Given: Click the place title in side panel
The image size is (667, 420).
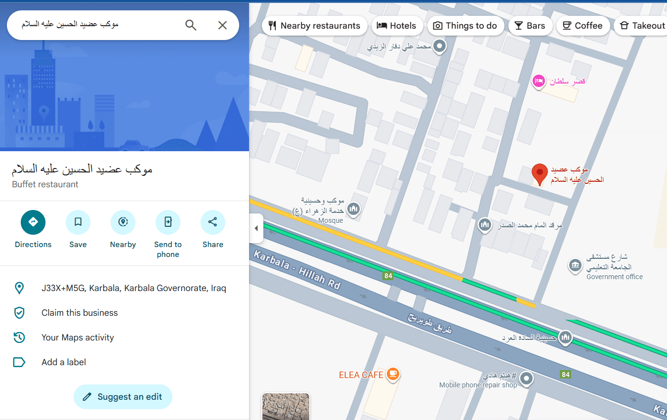Looking at the screenshot, I should coord(82,169).
